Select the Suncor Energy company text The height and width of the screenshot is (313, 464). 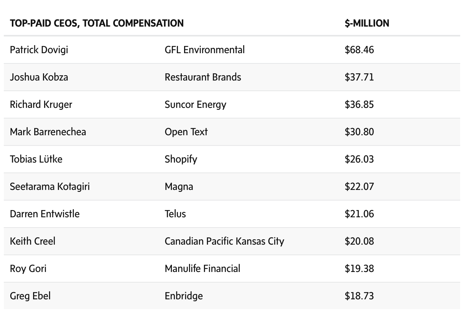pyautogui.click(x=195, y=104)
